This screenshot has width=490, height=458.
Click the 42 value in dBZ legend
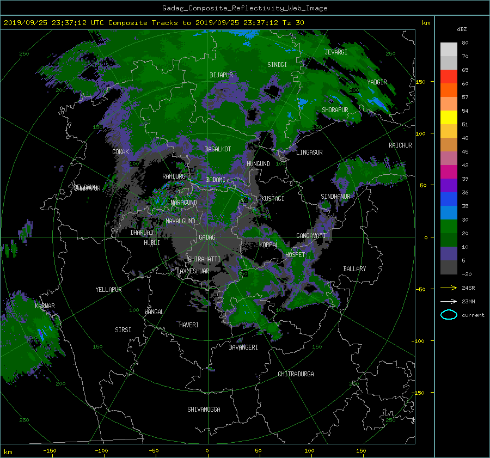(465, 166)
